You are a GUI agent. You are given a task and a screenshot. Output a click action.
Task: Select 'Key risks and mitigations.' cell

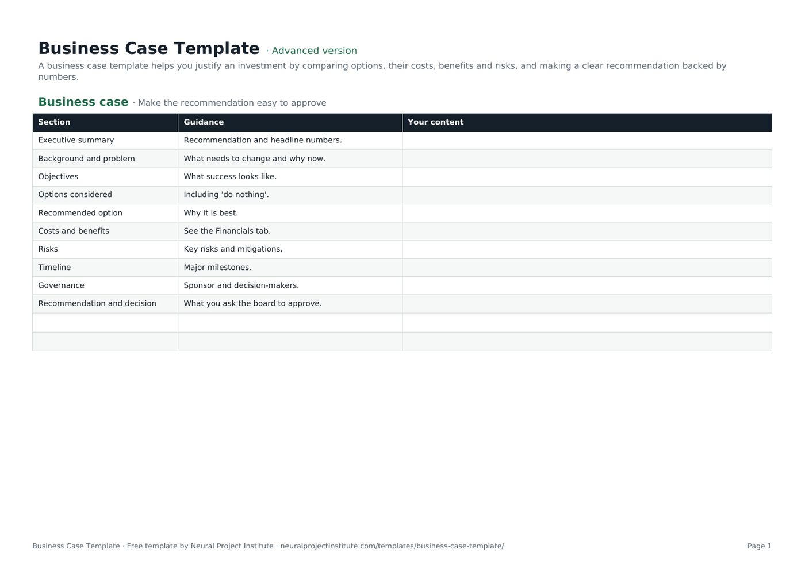click(290, 249)
